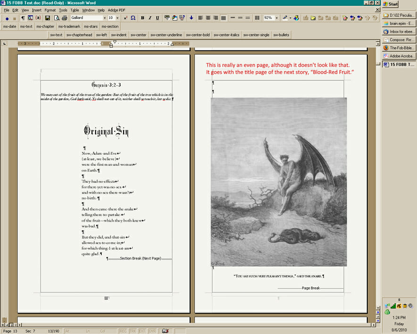The image size is (417, 334).
Task: Set 1.5 line spacing
Action: click(240, 18)
